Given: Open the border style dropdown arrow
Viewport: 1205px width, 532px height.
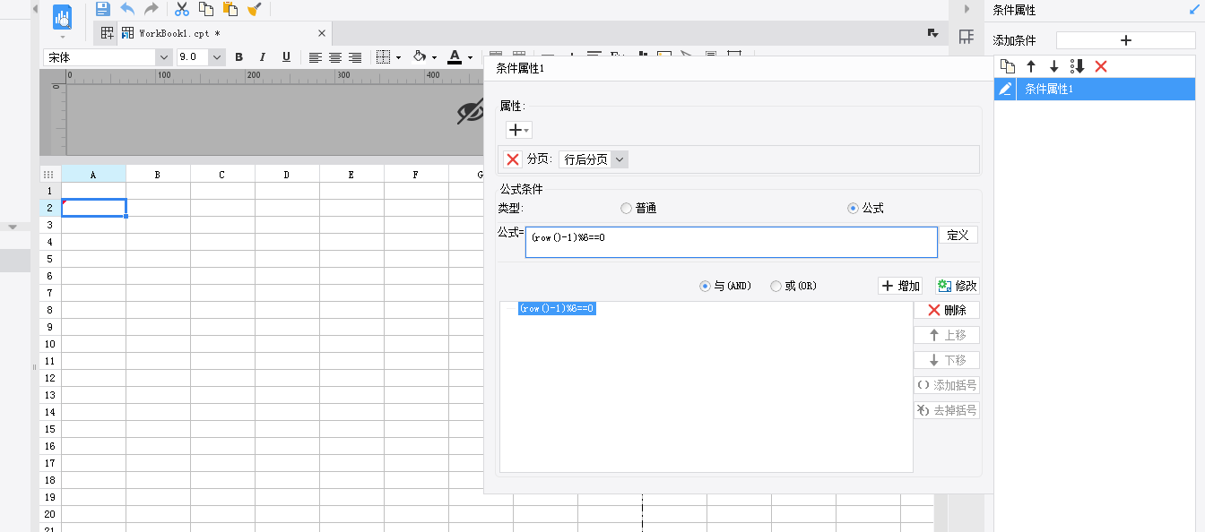Looking at the screenshot, I should pyautogui.click(x=398, y=58).
